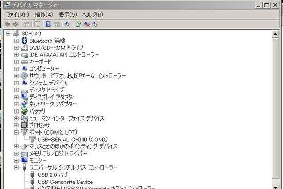The width and height of the screenshot is (283, 189).
Task: Select the USB-SERIAL CH340 port icon
Action: coord(32,139)
